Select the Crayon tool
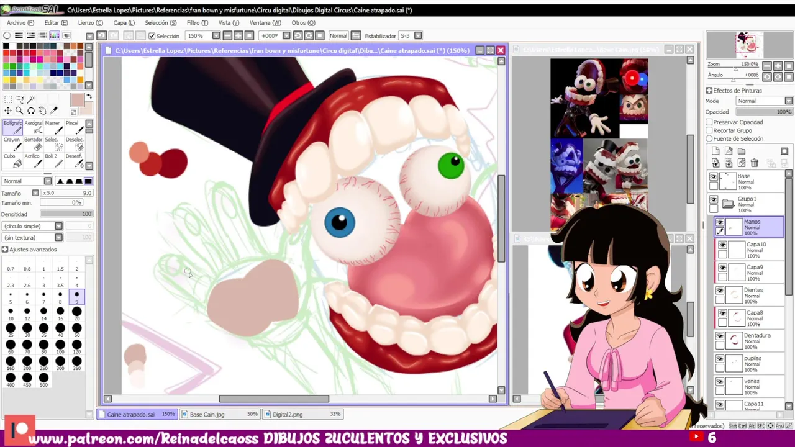Image resolution: width=795 pixels, height=447 pixels. pyautogui.click(x=12, y=143)
